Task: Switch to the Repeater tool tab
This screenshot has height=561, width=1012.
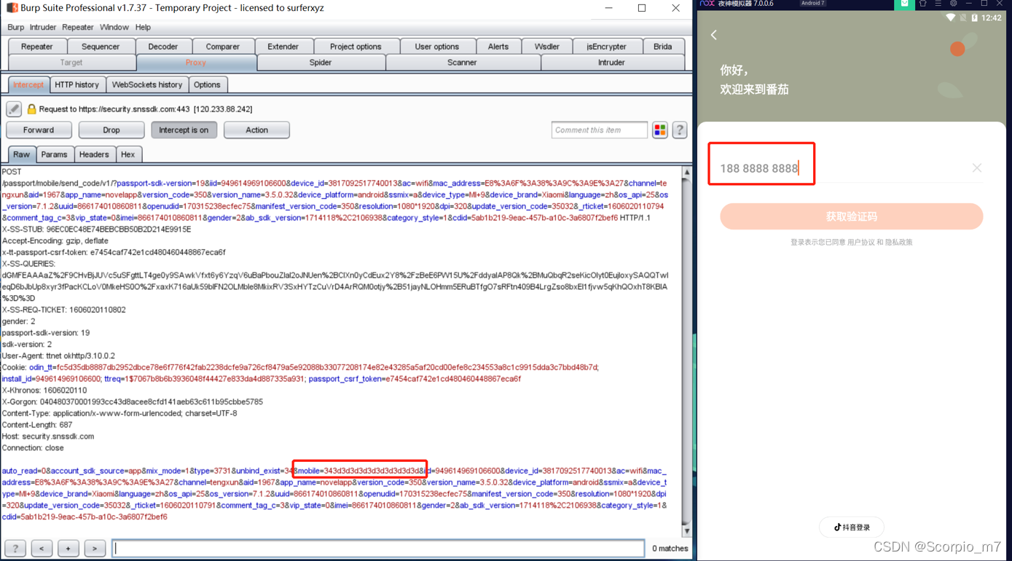Action: point(37,47)
